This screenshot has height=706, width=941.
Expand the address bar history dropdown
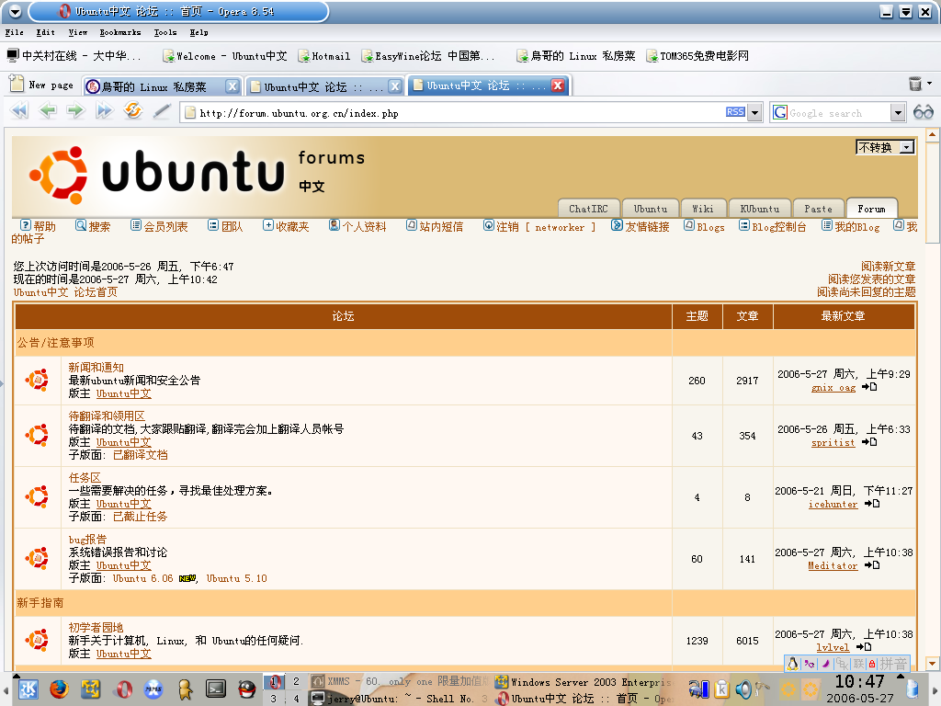[755, 113]
